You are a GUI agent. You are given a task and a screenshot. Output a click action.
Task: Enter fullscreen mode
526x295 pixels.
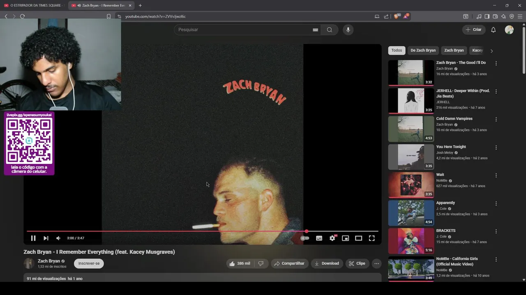point(372,238)
